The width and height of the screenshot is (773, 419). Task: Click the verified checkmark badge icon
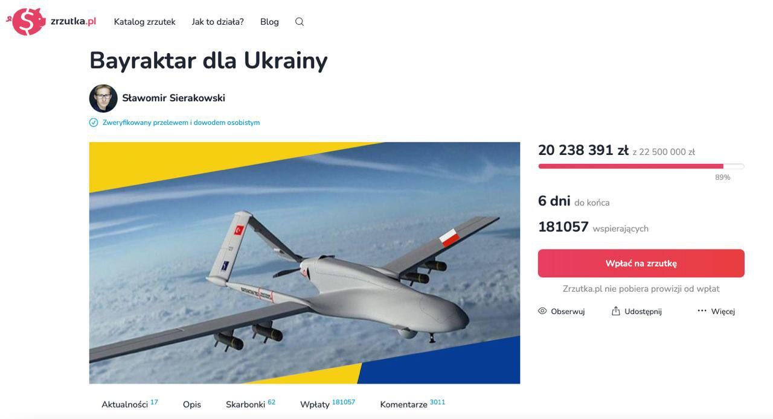click(x=94, y=122)
